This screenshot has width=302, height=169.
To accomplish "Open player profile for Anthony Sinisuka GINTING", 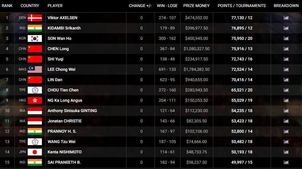I will click(72, 111).
